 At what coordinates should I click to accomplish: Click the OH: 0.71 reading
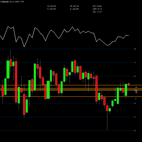pos(97,9)
